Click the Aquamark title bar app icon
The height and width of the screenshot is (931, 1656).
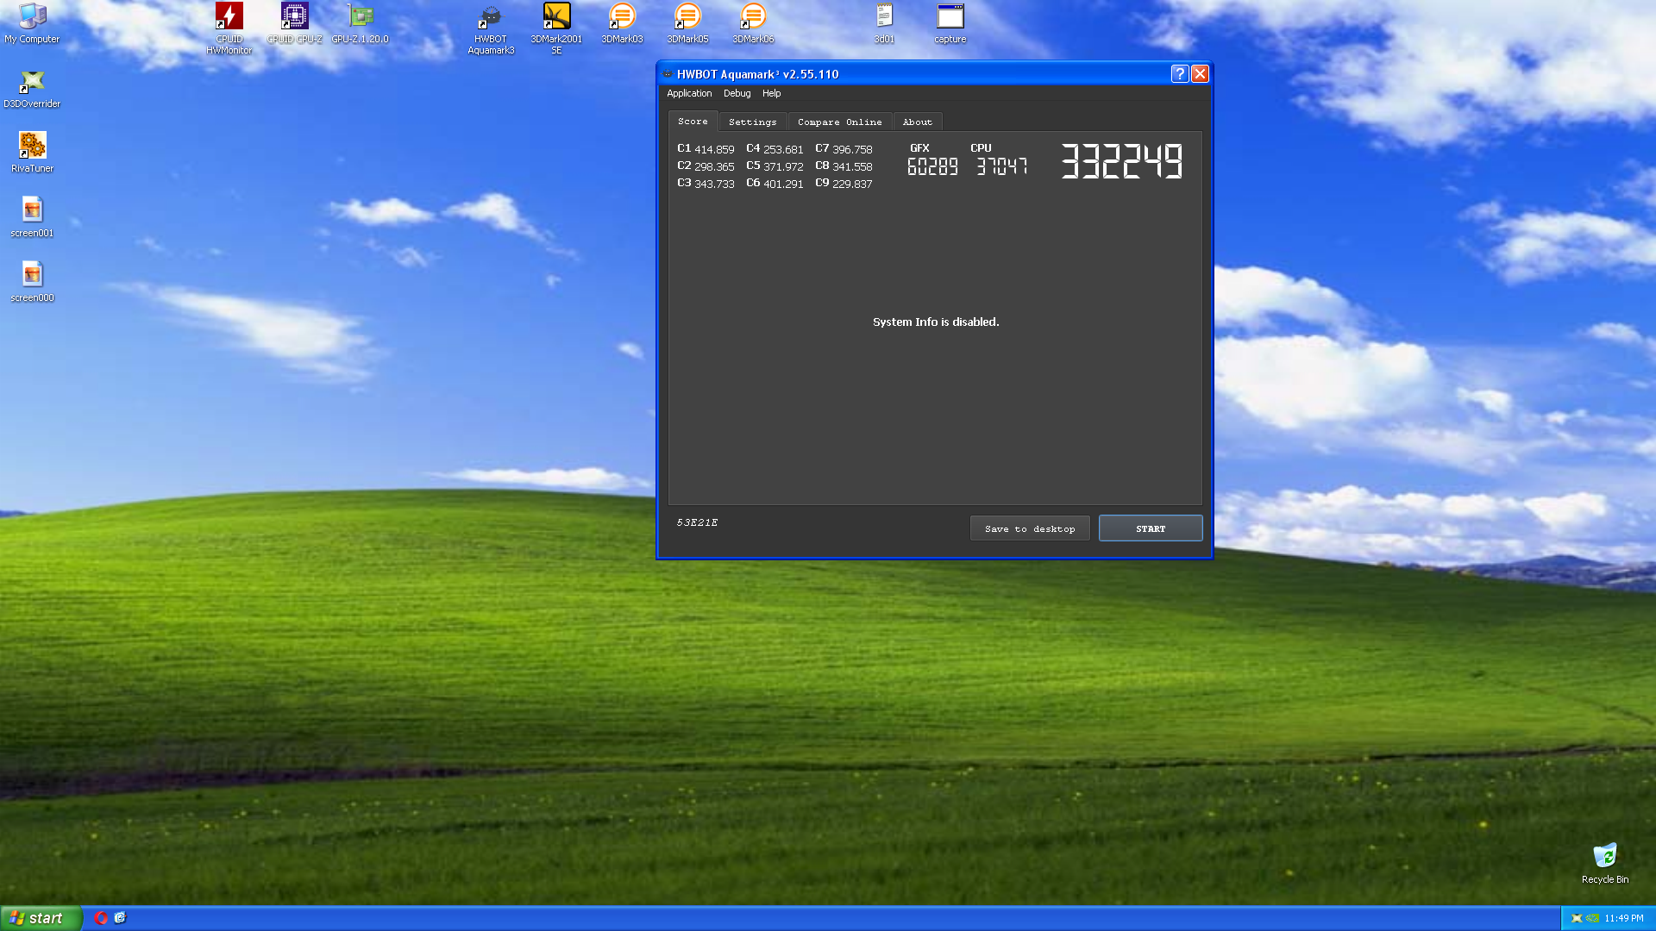click(x=668, y=74)
